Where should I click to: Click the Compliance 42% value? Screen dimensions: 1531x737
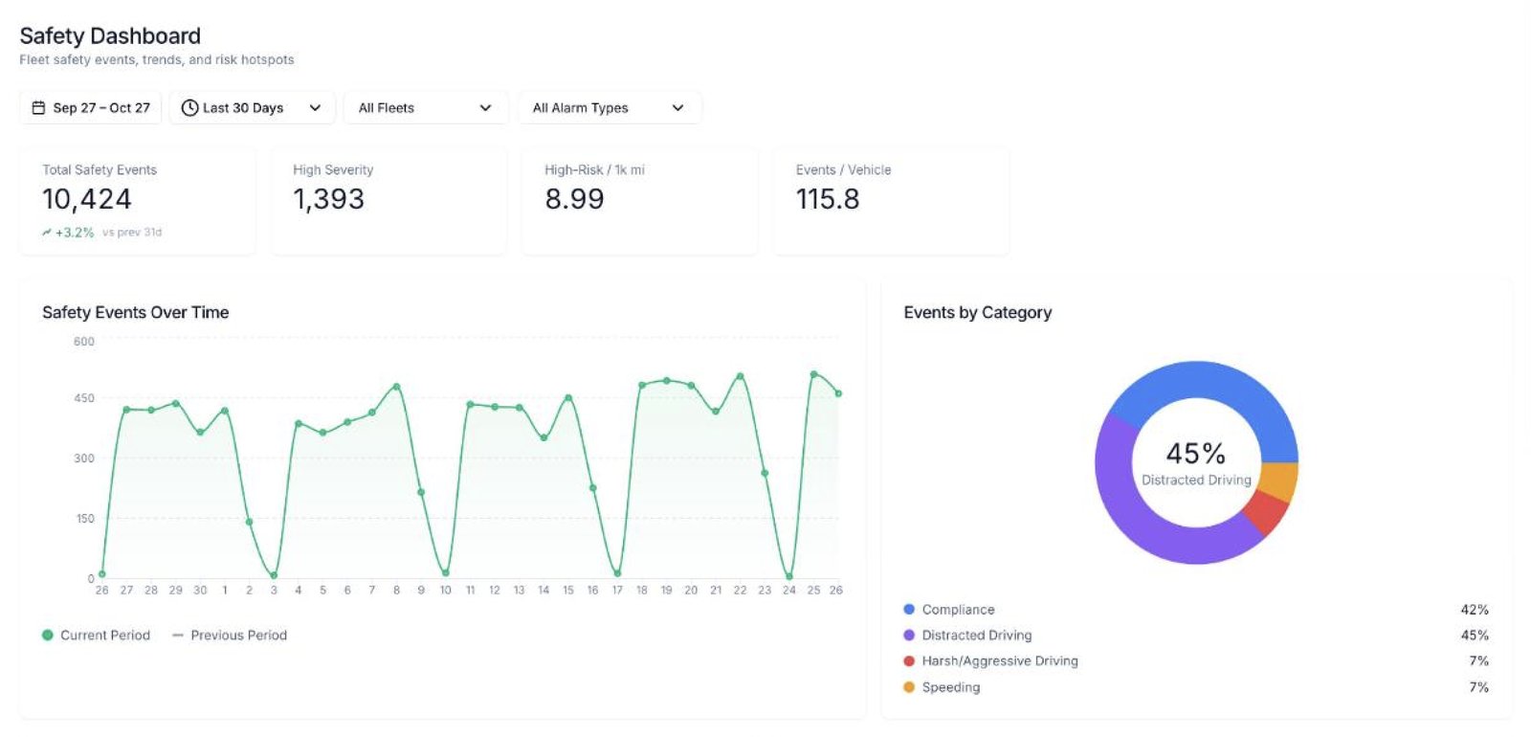(1475, 610)
